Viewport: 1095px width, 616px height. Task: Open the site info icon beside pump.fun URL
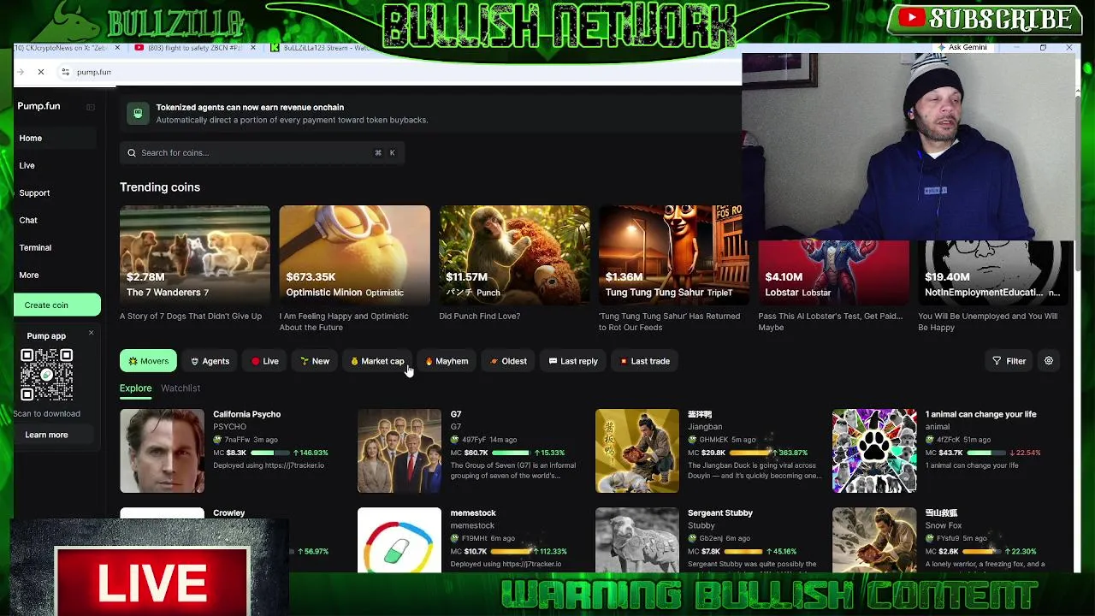tap(65, 72)
